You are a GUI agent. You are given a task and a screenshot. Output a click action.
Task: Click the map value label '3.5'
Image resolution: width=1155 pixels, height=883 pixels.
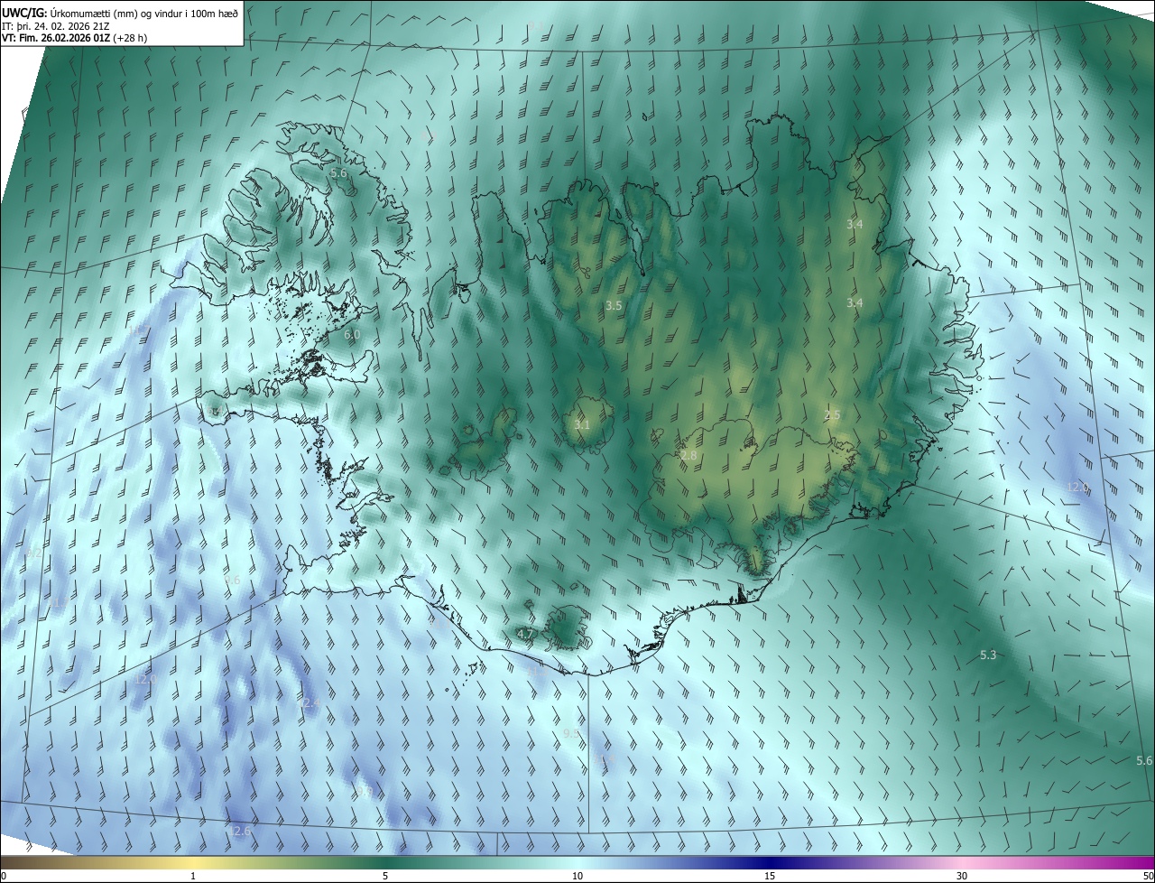click(614, 306)
